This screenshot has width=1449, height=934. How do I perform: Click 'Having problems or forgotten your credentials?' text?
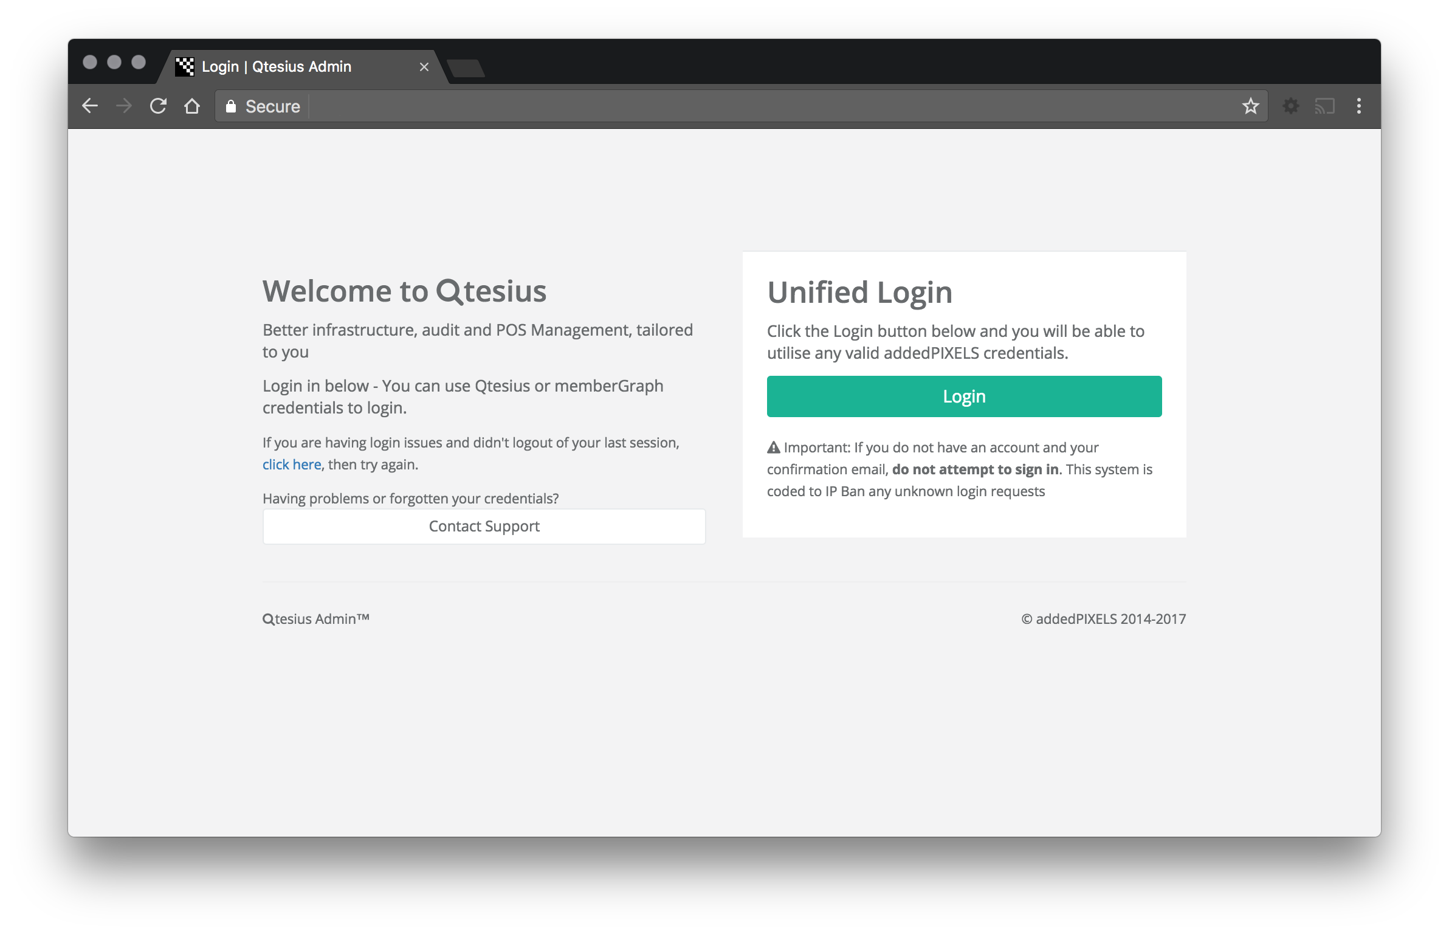coord(410,499)
